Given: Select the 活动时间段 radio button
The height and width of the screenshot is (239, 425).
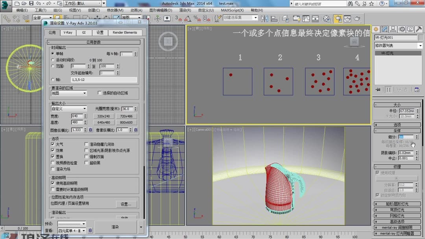Looking at the screenshot, I should tap(53, 59).
